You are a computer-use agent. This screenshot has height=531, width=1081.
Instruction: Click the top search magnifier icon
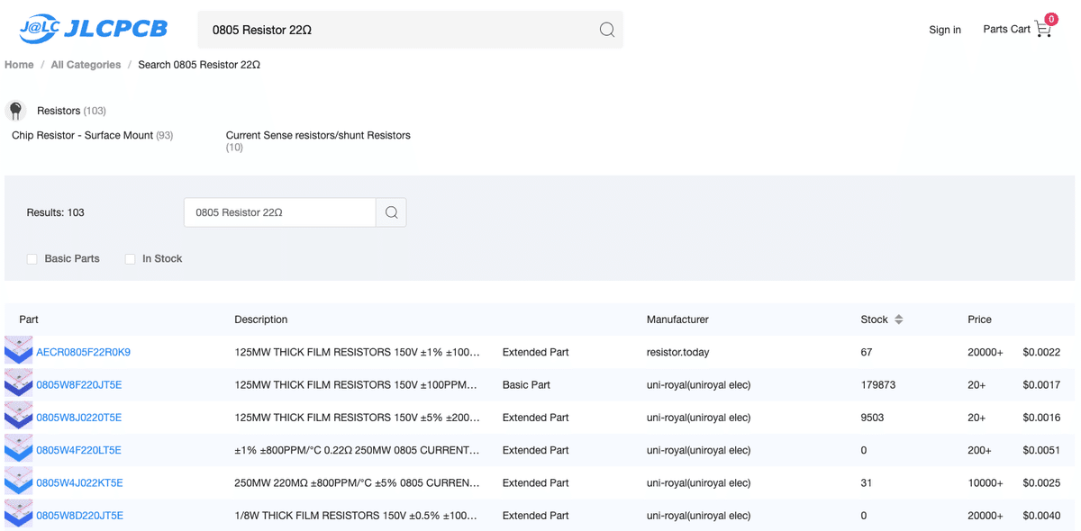607,30
